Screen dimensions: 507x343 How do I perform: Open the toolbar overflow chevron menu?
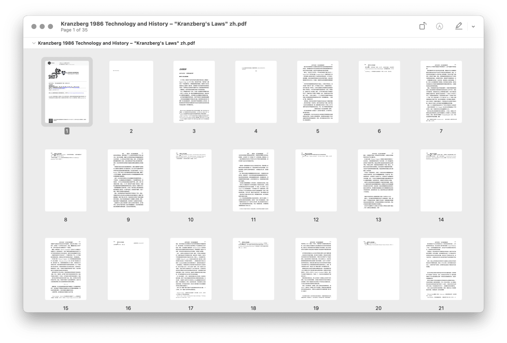473,27
